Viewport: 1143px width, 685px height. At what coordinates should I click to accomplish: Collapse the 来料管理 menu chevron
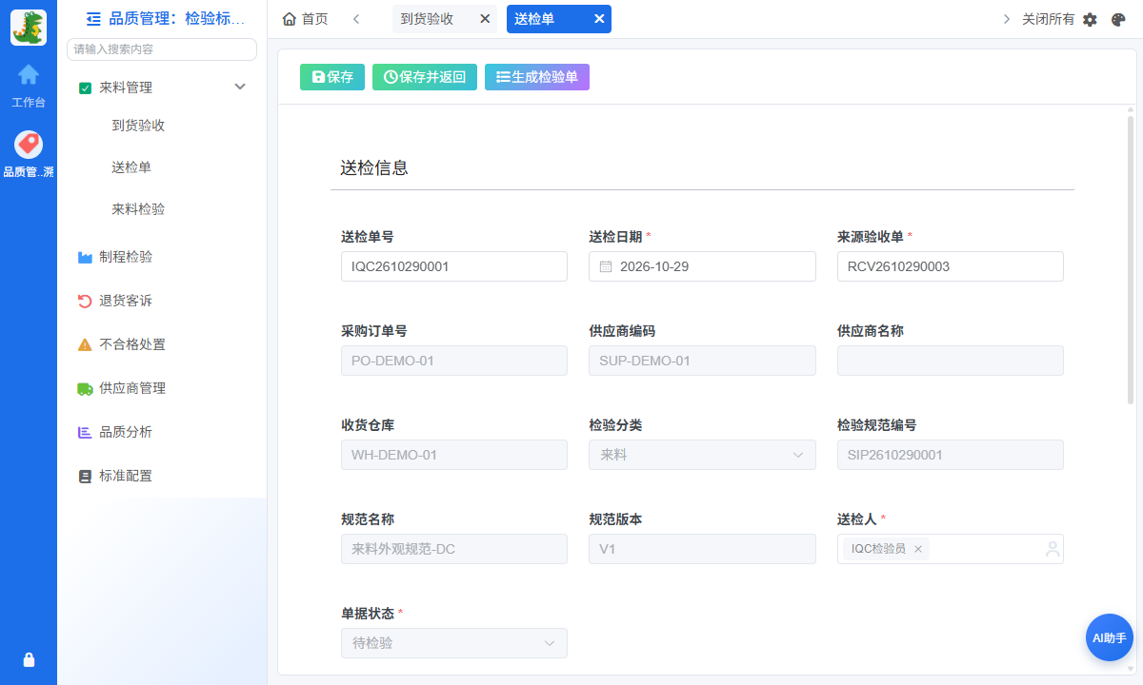click(240, 87)
